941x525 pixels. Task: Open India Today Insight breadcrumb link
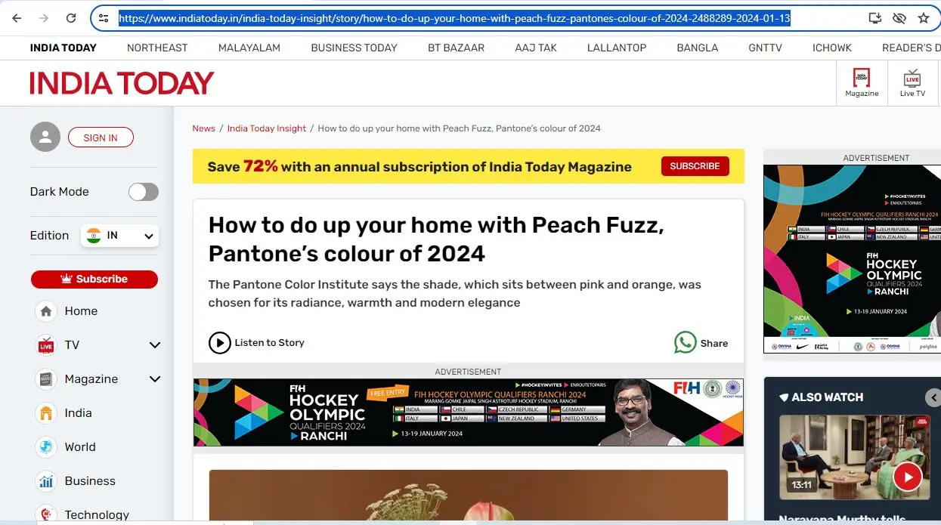(x=267, y=128)
